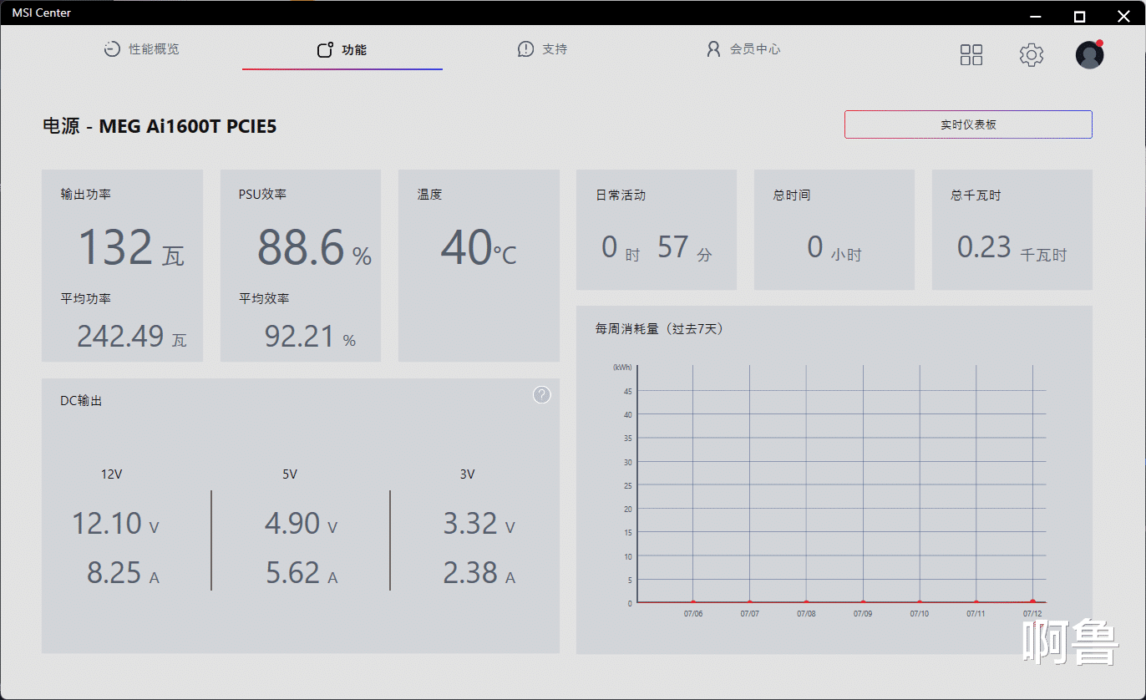Select the 功能 tab
The height and width of the screenshot is (700, 1146).
(342, 50)
